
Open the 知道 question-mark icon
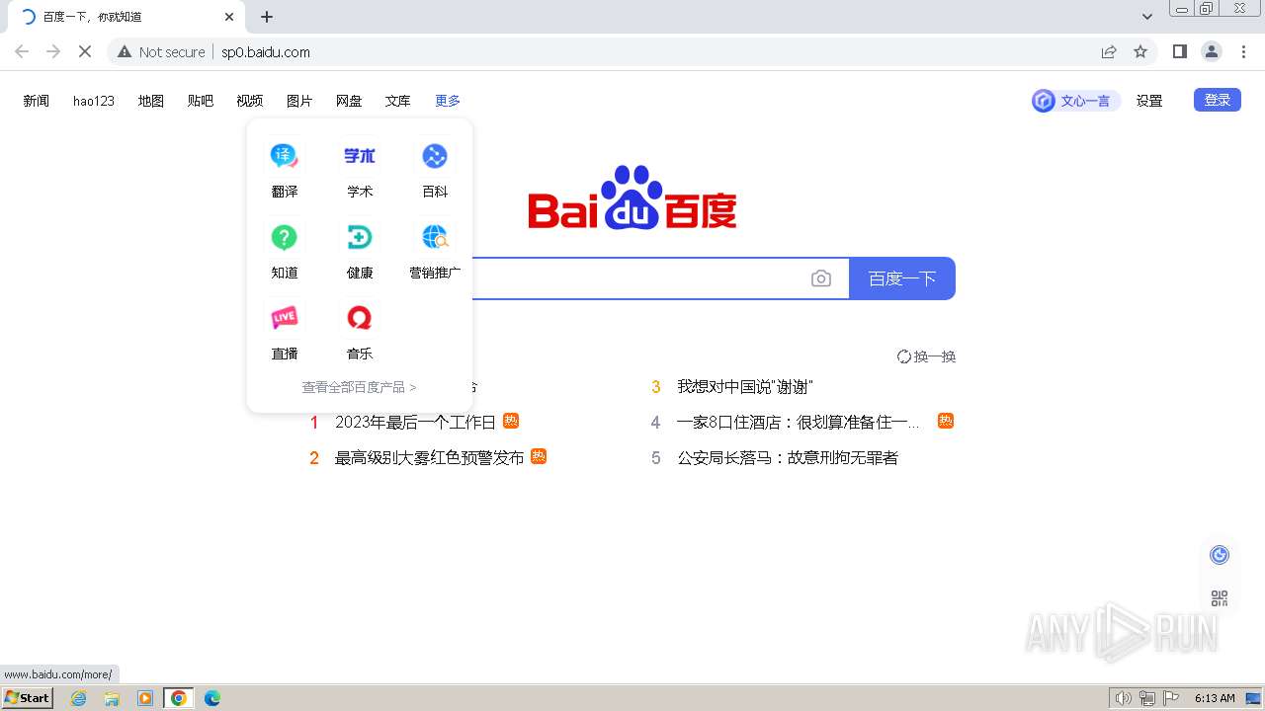[x=285, y=237]
